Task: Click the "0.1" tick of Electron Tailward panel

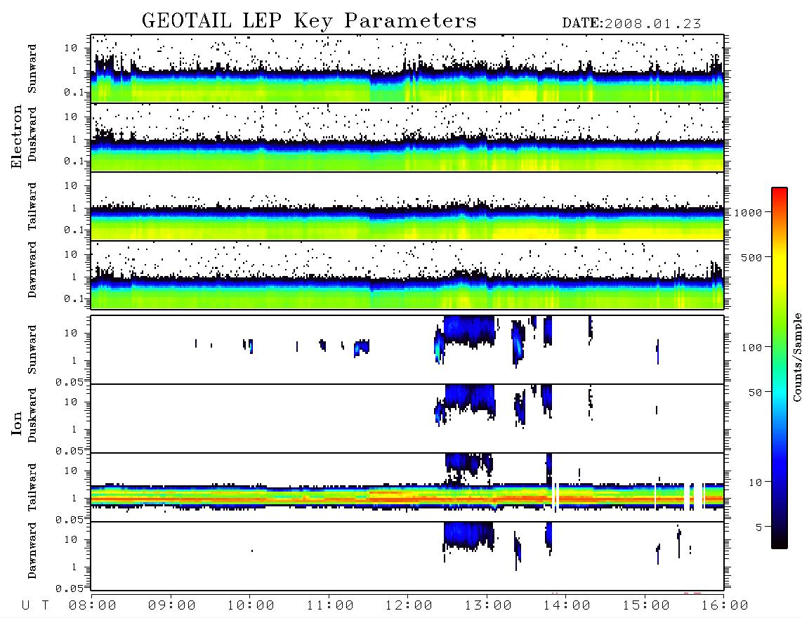Action: pos(74,230)
